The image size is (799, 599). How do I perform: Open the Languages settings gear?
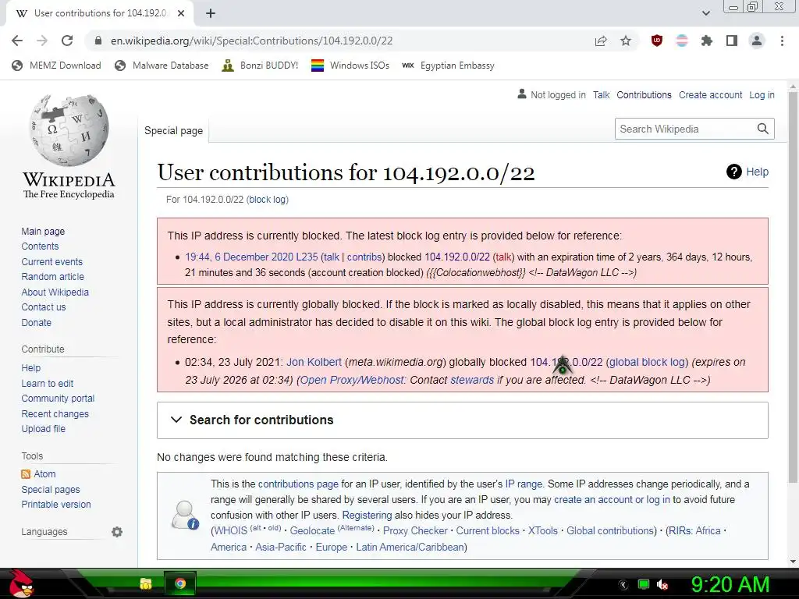pos(117,532)
